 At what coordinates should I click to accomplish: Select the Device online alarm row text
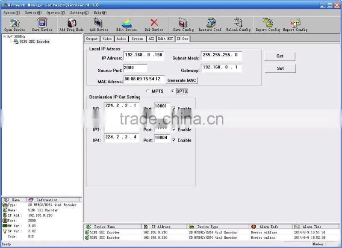[263, 238]
